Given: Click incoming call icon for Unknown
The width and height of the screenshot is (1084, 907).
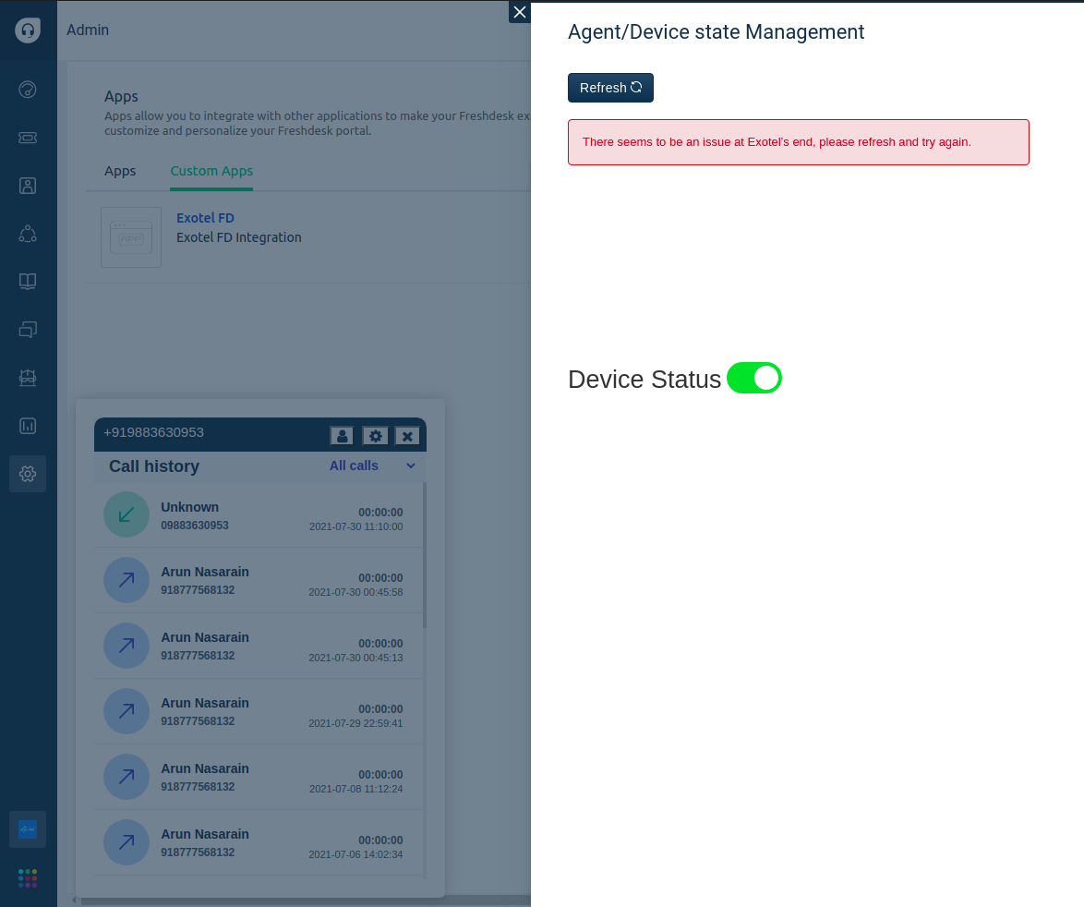Looking at the screenshot, I should coord(126,514).
